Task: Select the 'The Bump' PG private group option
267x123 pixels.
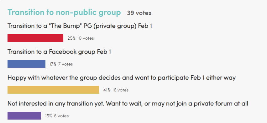Action: point(80,26)
